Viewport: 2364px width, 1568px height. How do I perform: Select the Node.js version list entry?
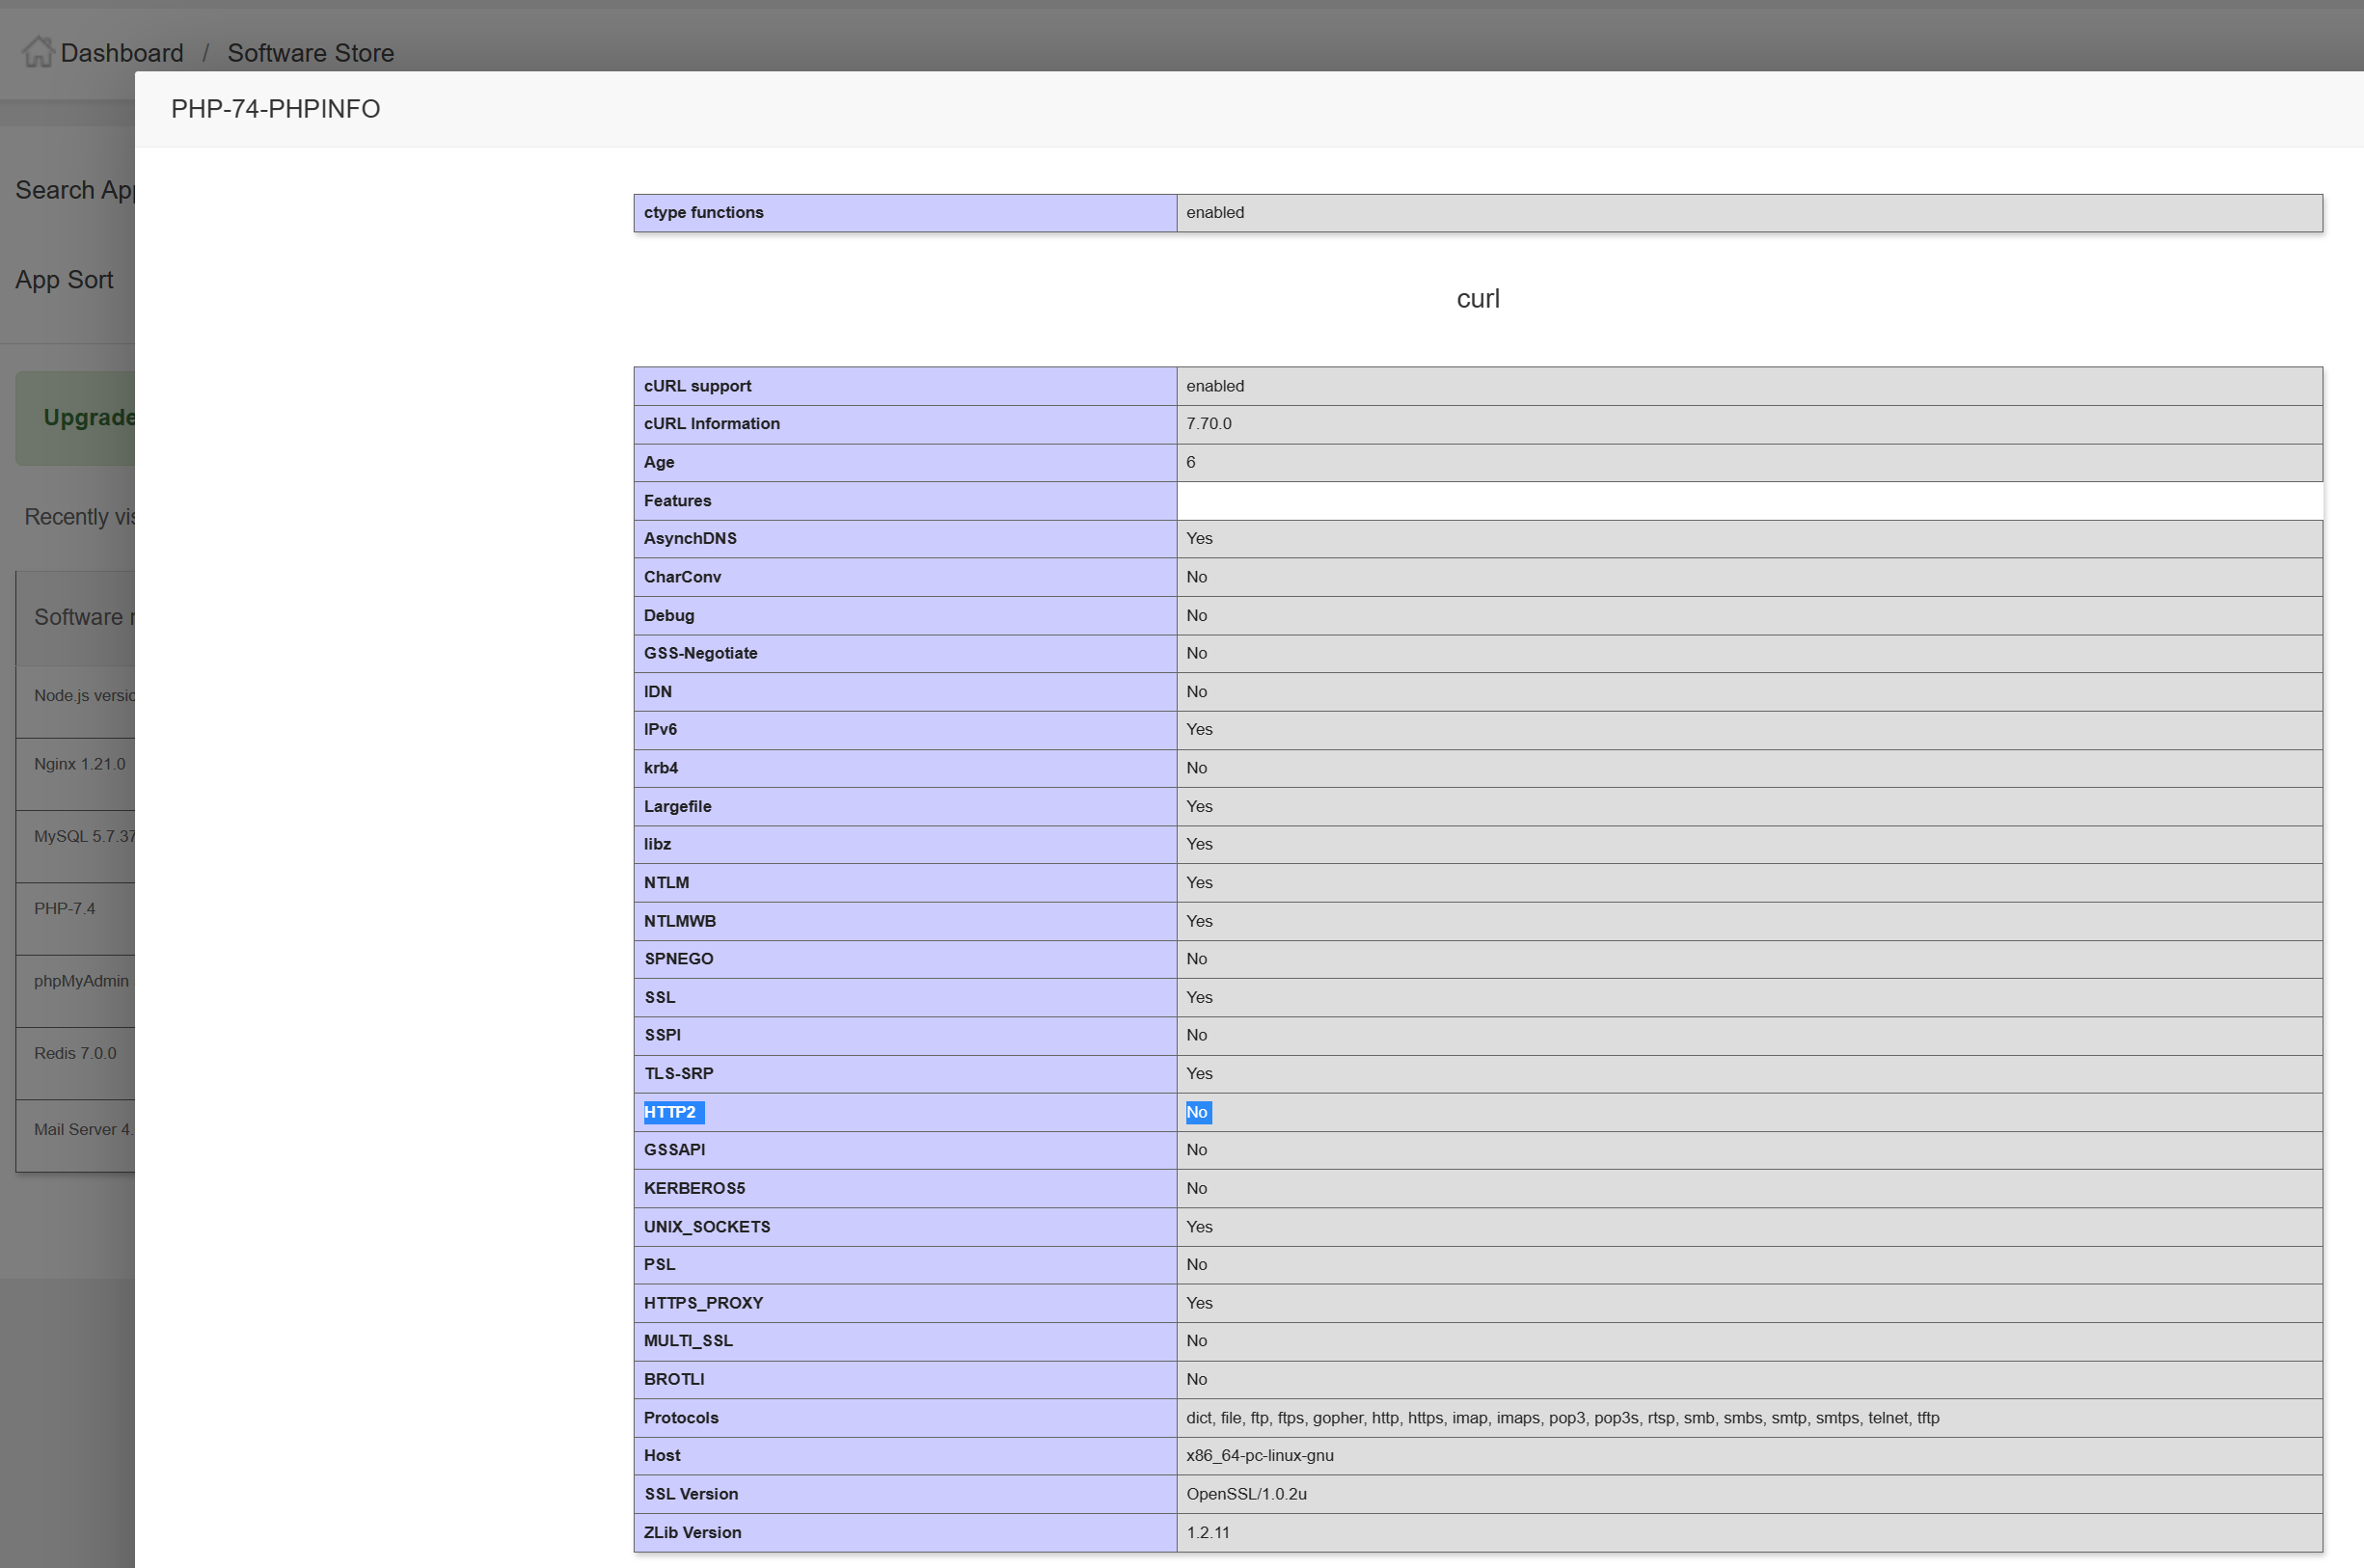pyautogui.click(x=84, y=694)
